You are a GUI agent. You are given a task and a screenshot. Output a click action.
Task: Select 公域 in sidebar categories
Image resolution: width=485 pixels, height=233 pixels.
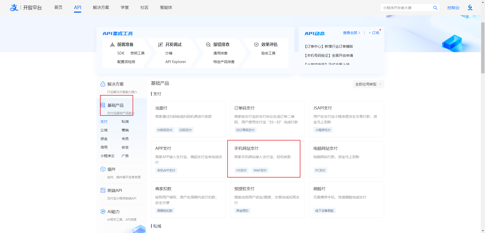[104, 130]
